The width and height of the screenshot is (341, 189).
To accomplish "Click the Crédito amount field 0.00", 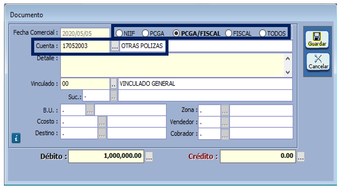I will 258,156.
